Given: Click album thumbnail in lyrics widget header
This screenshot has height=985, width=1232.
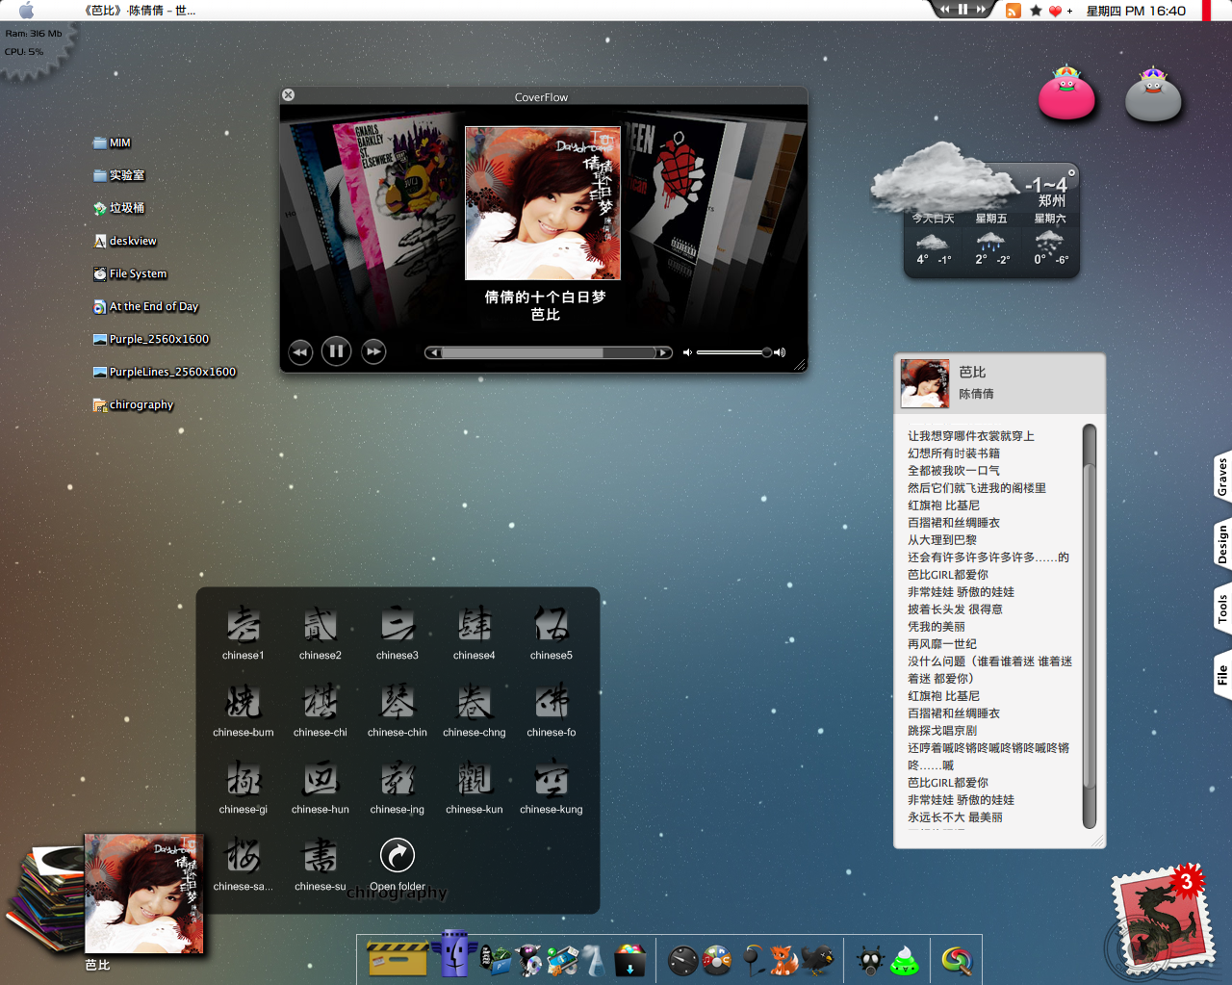Looking at the screenshot, I should click(x=924, y=383).
